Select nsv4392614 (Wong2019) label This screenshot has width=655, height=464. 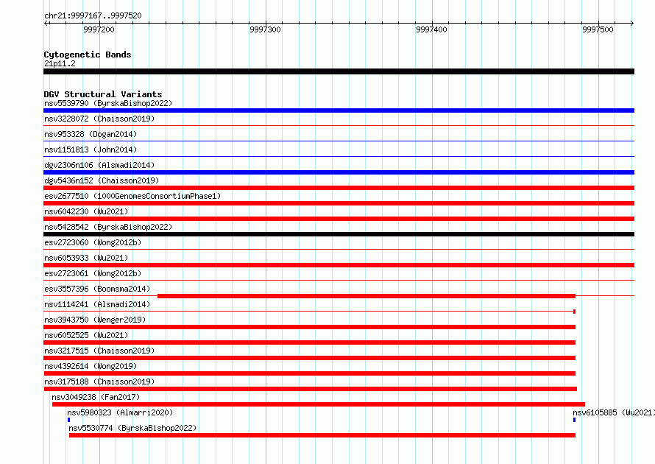[x=91, y=366]
